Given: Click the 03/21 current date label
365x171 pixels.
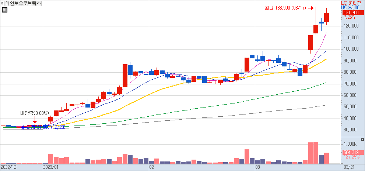Looking at the screenshot, I should click(349, 167).
